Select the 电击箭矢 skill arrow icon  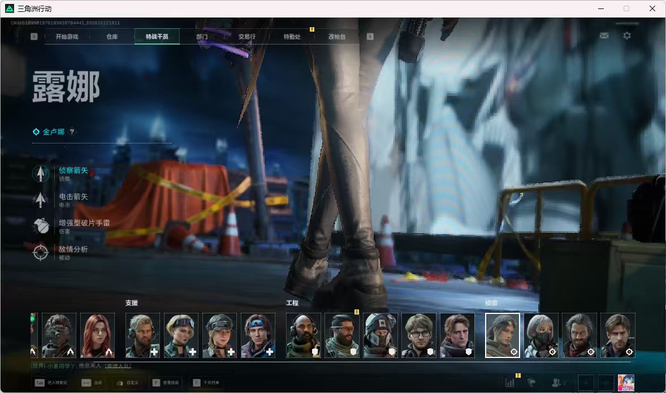[41, 199]
